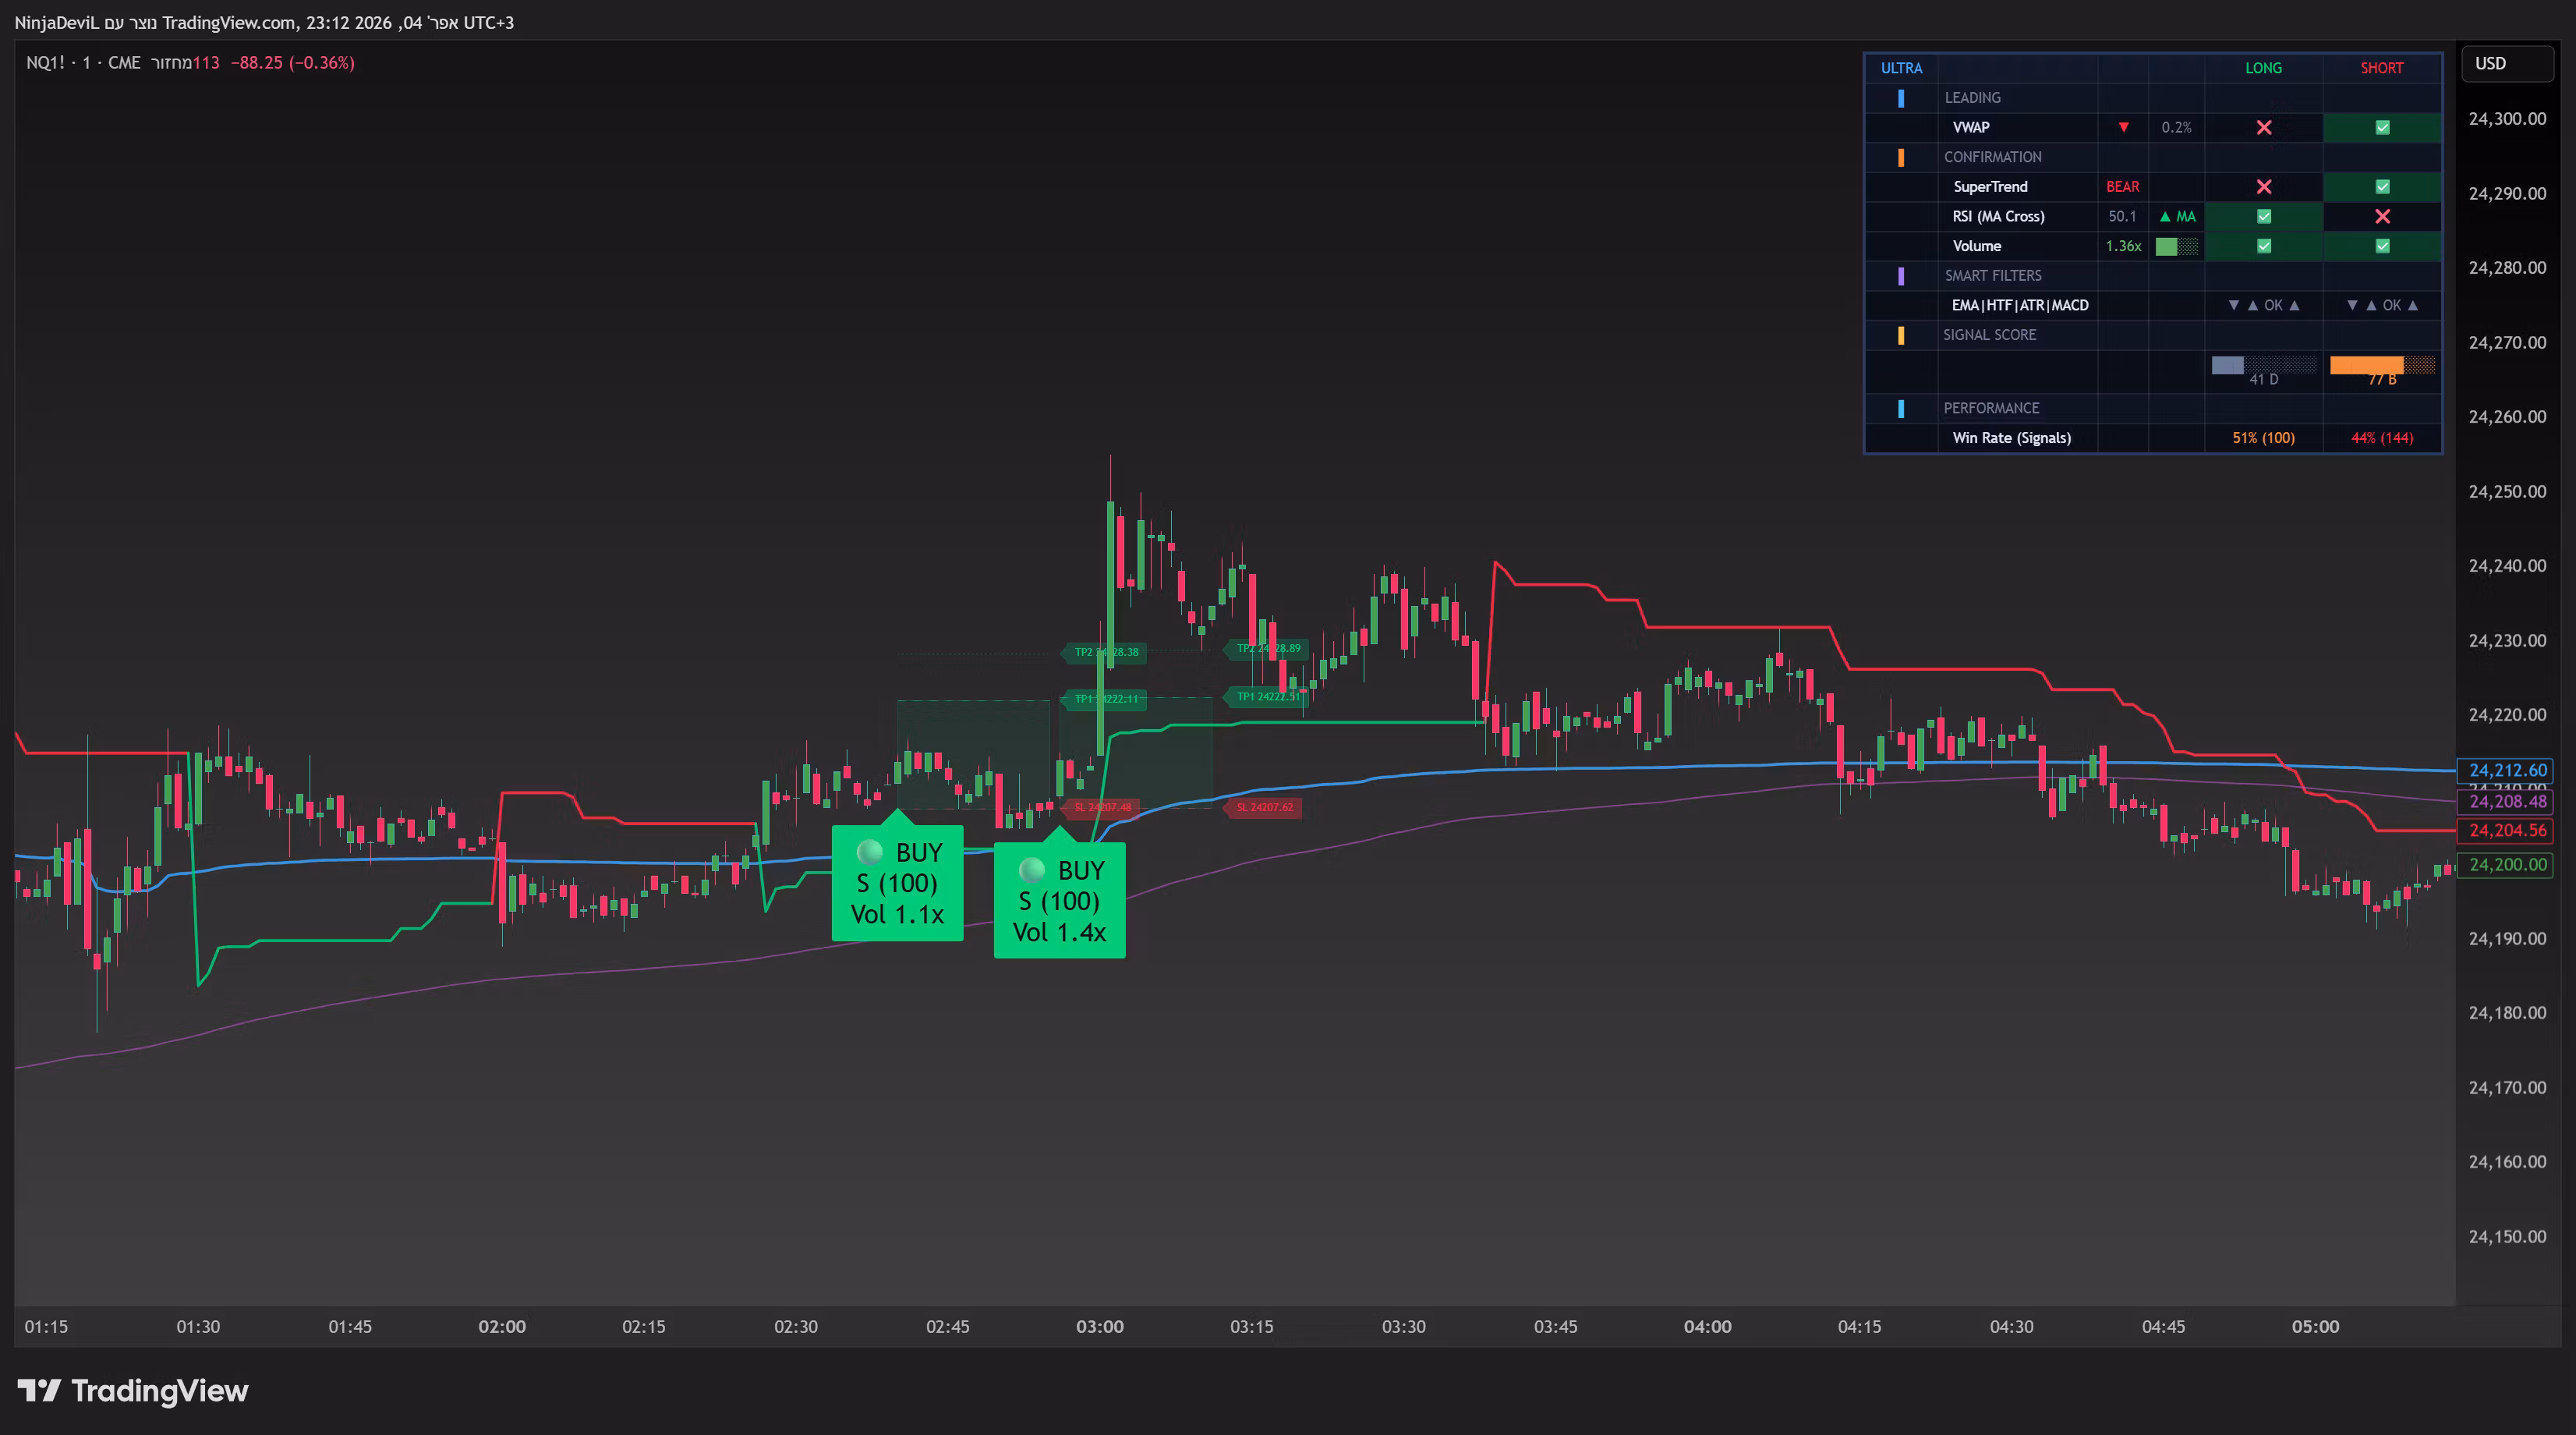Click the SHORT column smart filter OK status
The width and height of the screenshot is (2576, 1435).
pyautogui.click(x=2382, y=305)
